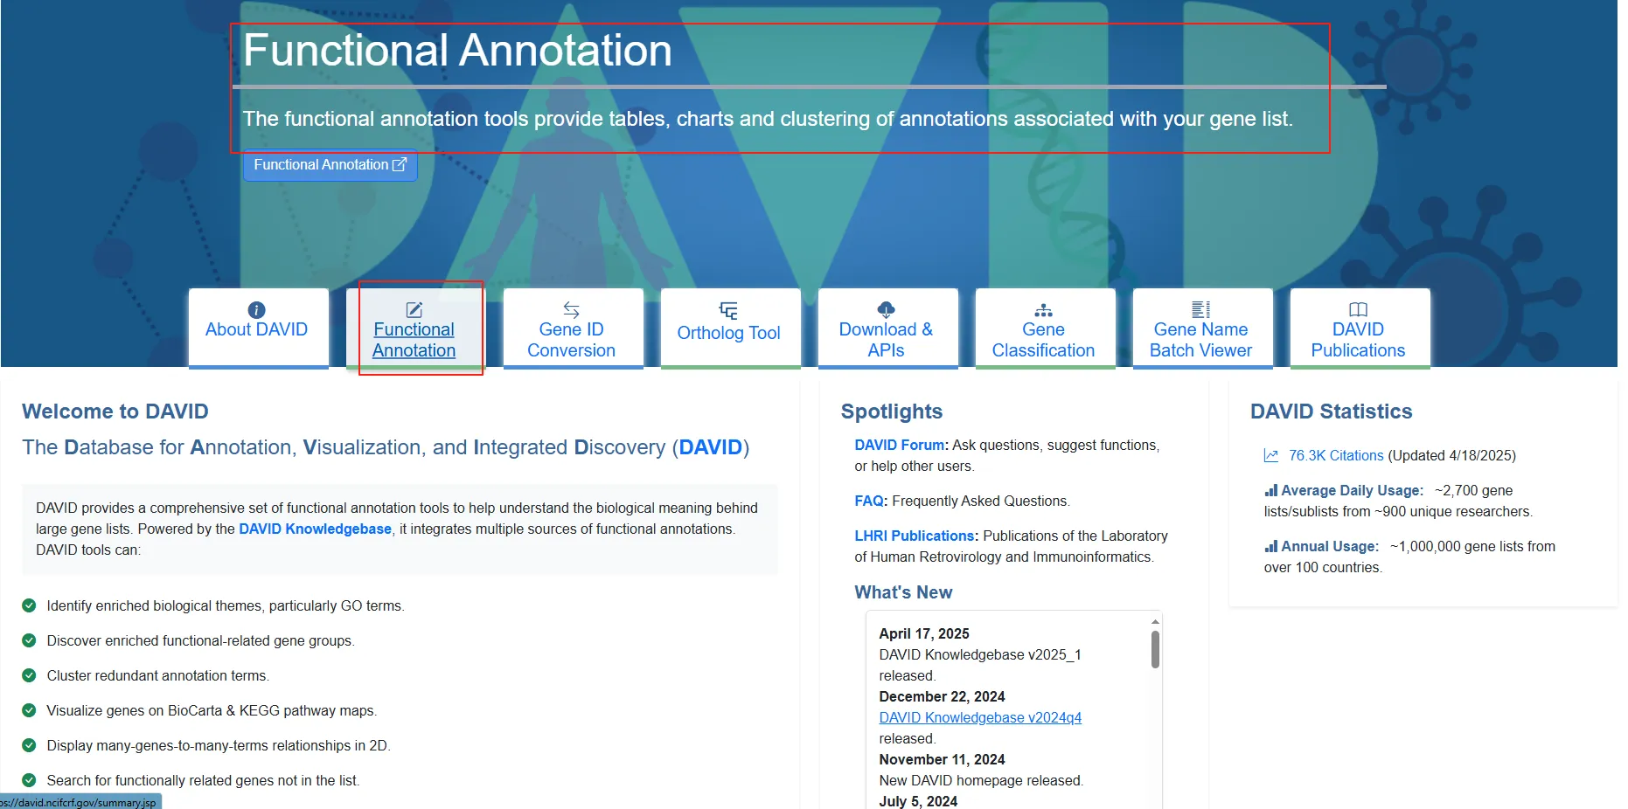Open the DAVID Publications tab
Screen dimensions: 1628x809
pos(1360,328)
